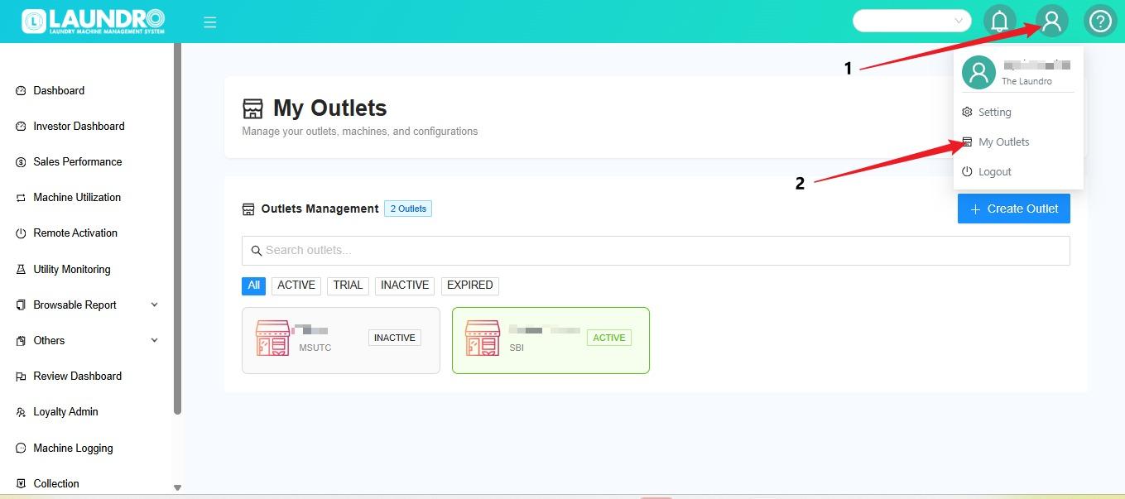The height and width of the screenshot is (499, 1125).
Task: Click the 2 Outlets count badge
Action: [x=408, y=209]
